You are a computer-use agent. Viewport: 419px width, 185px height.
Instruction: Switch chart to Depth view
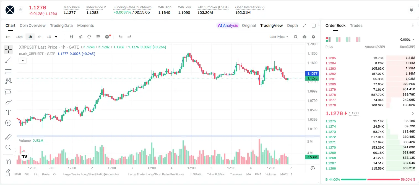pos(292,25)
